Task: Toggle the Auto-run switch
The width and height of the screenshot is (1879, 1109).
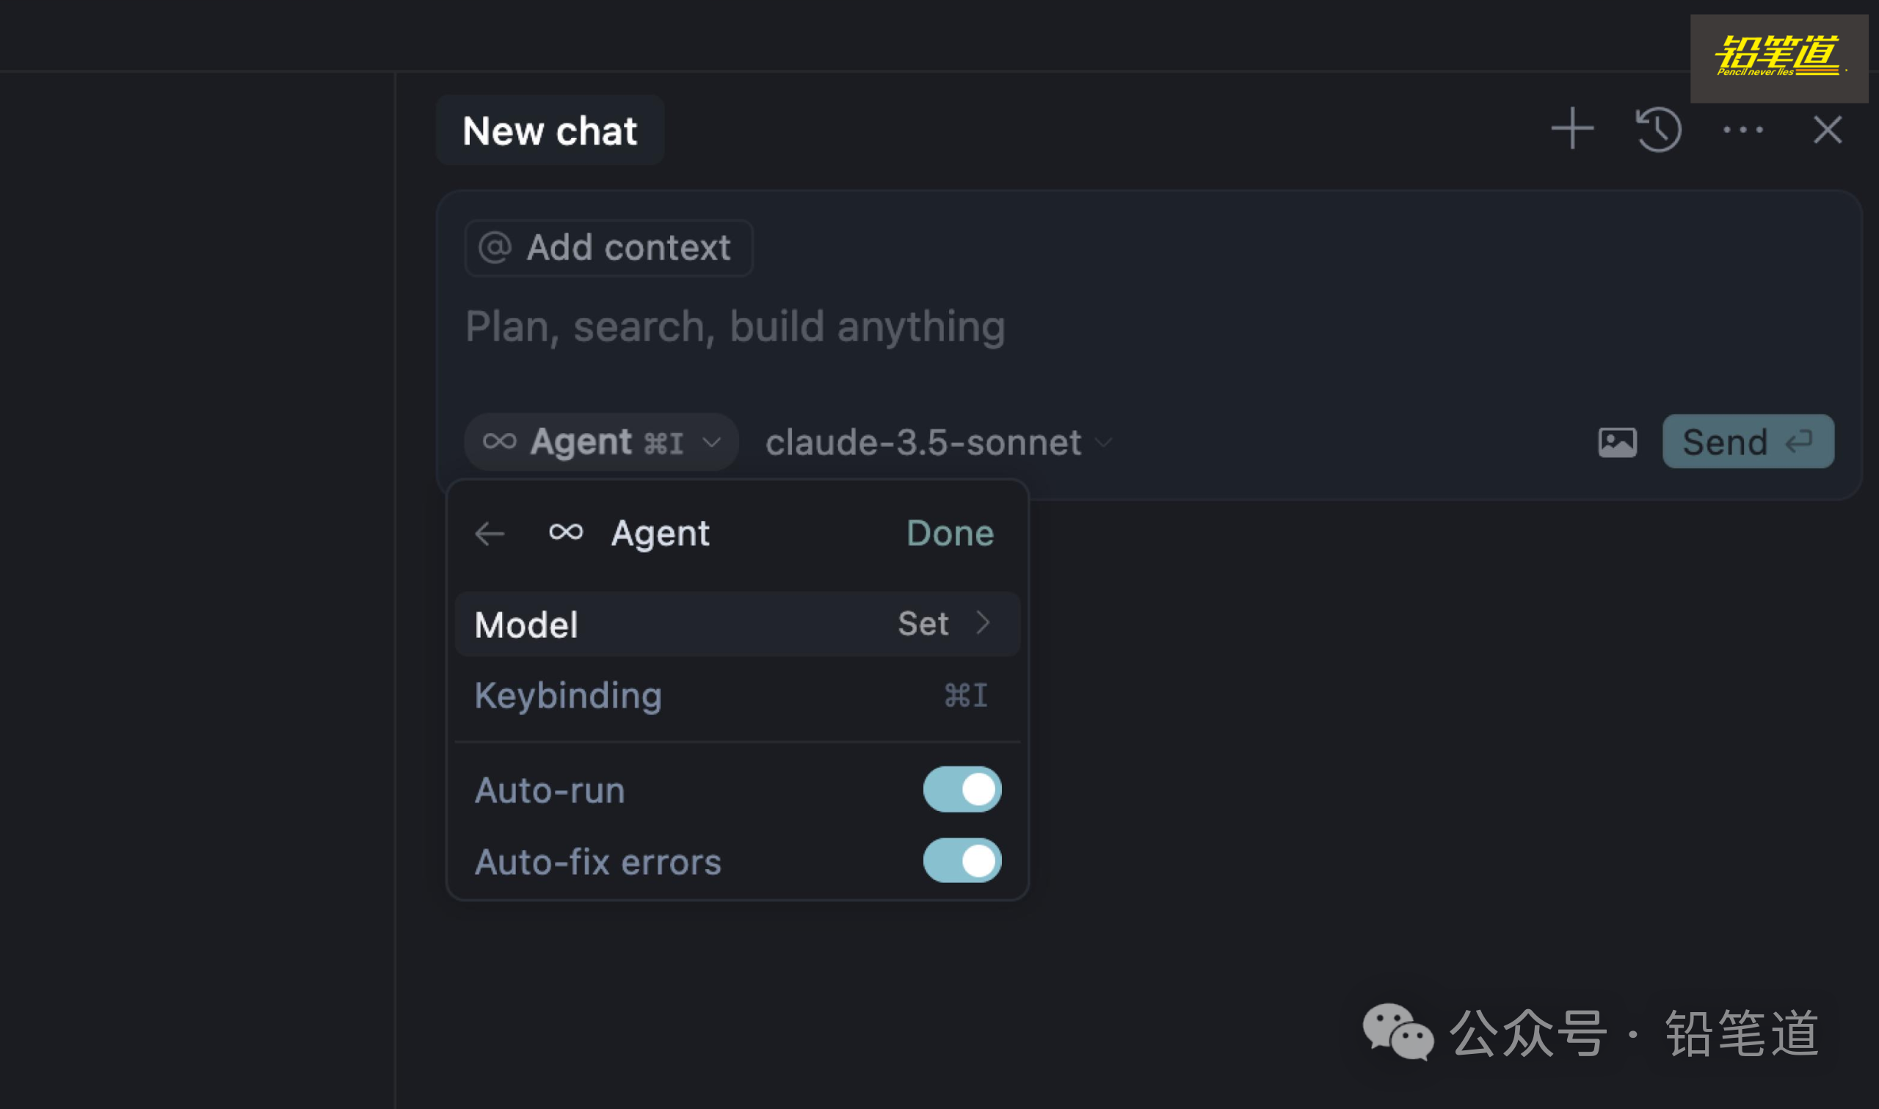Action: (x=962, y=789)
